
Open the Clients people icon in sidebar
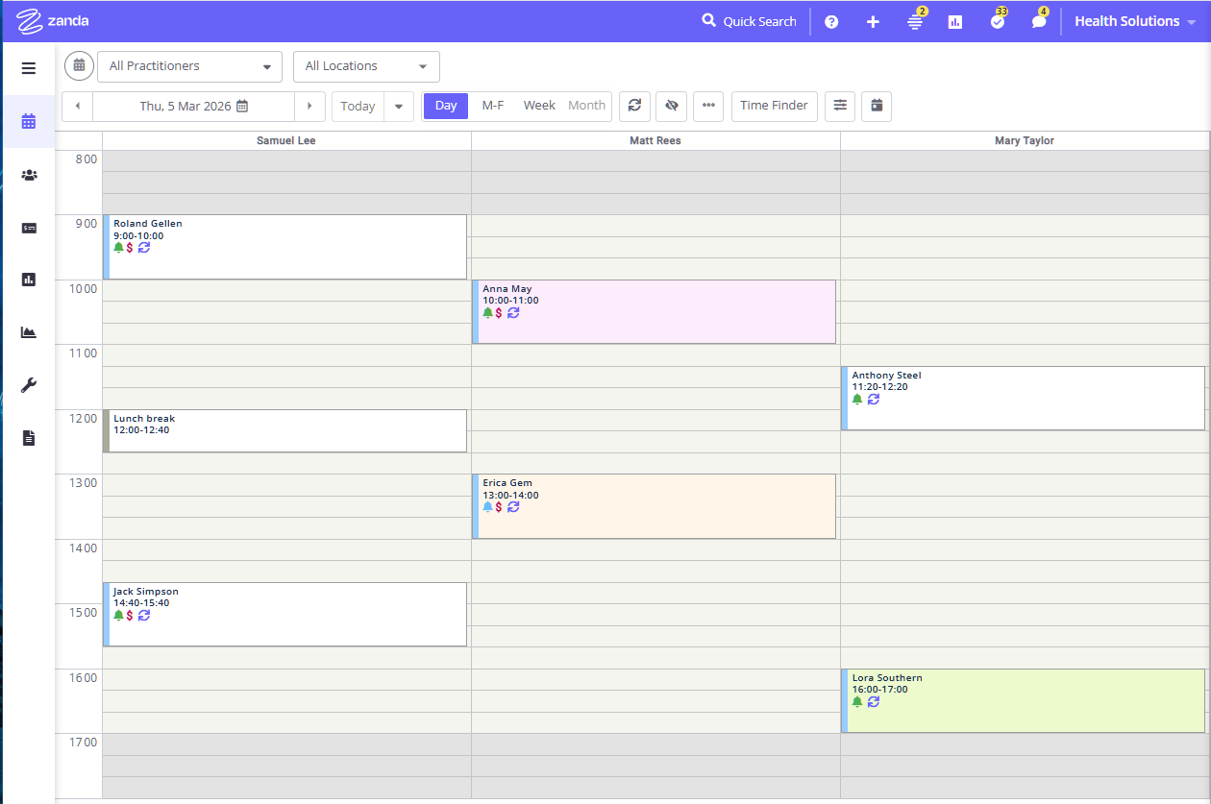(x=29, y=175)
